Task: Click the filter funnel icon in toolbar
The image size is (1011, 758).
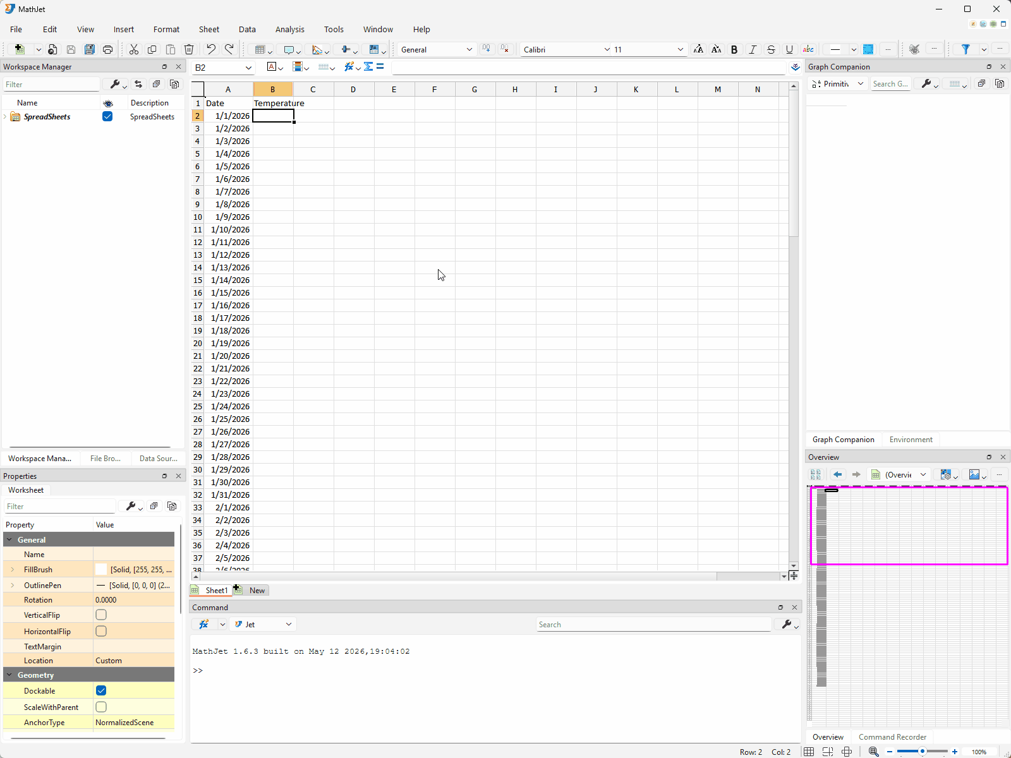Action: coord(966,49)
